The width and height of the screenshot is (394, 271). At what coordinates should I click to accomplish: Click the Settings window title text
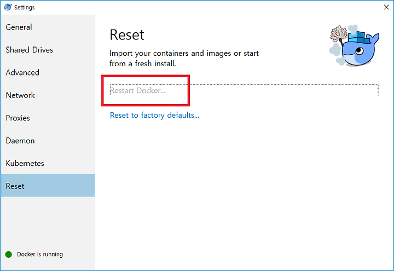tap(25, 7)
